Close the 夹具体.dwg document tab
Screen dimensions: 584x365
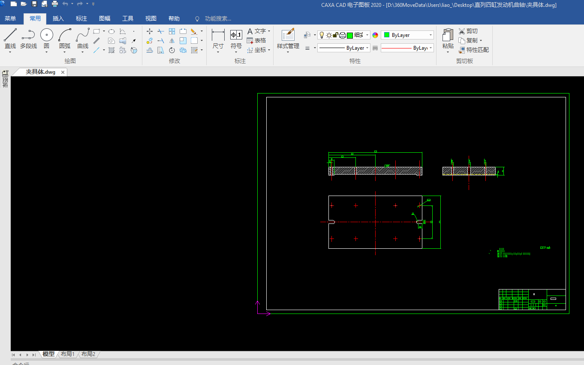pos(63,72)
